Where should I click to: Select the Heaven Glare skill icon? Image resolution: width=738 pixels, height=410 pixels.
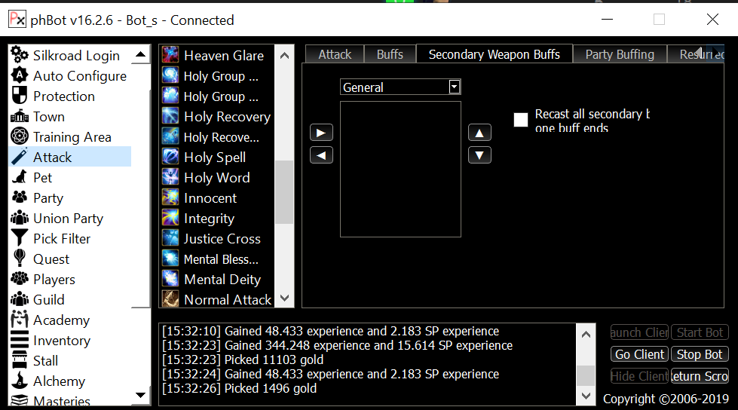click(x=170, y=56)
